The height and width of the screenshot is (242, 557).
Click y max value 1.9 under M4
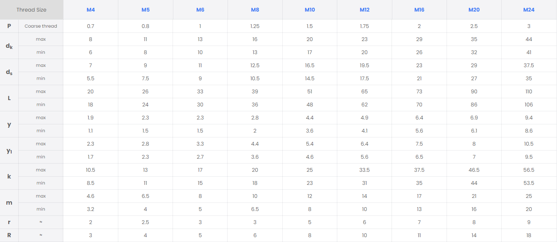pyautogui.click(x=91, y=118)
